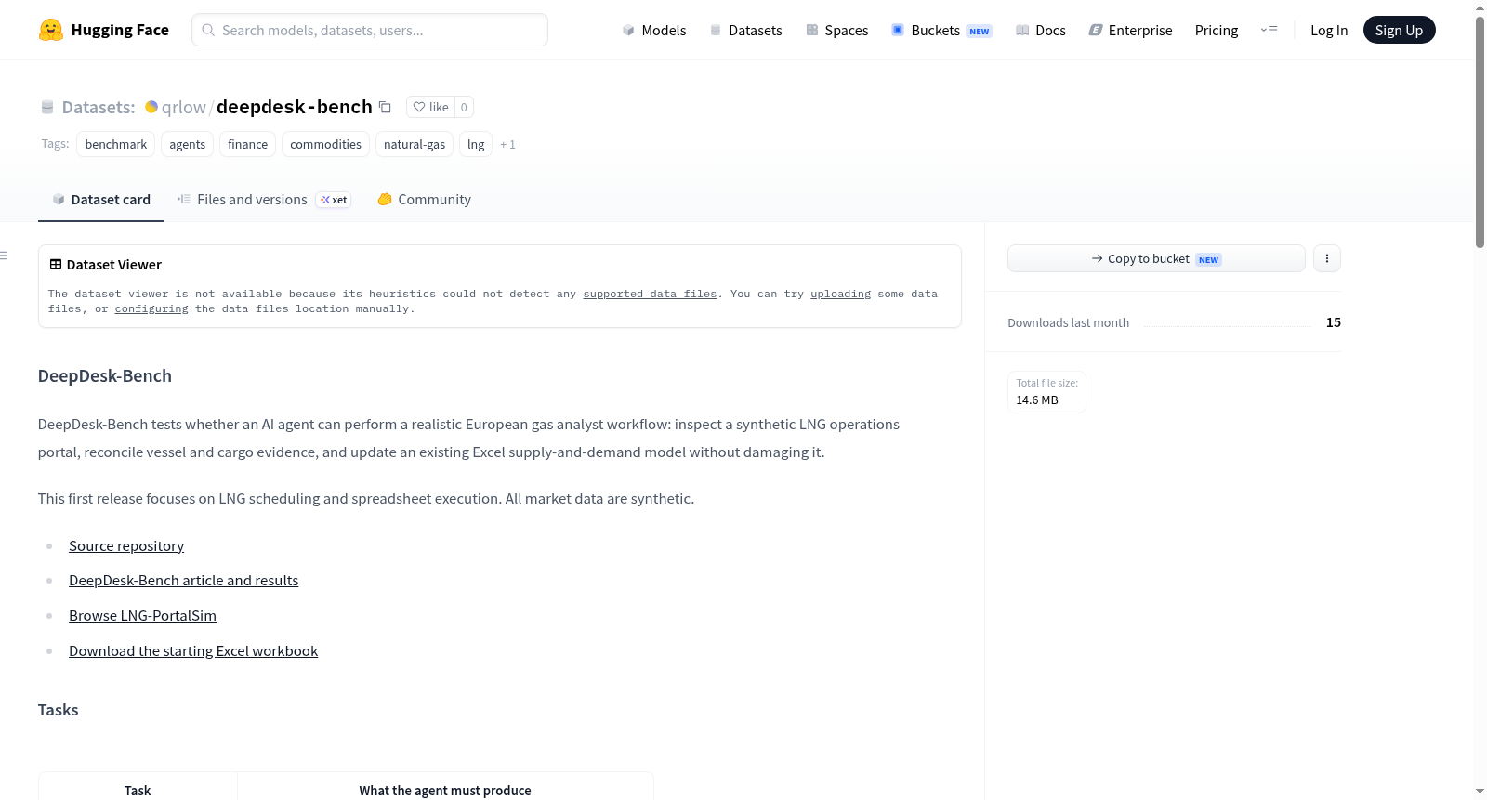The height and width of the screenshot is (800, 1487).
Task: Select the natural-gas tag
Action: coord(415,144)
